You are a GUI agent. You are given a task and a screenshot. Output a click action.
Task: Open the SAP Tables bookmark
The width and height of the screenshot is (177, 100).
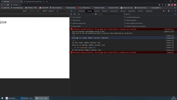pos(31,8)
